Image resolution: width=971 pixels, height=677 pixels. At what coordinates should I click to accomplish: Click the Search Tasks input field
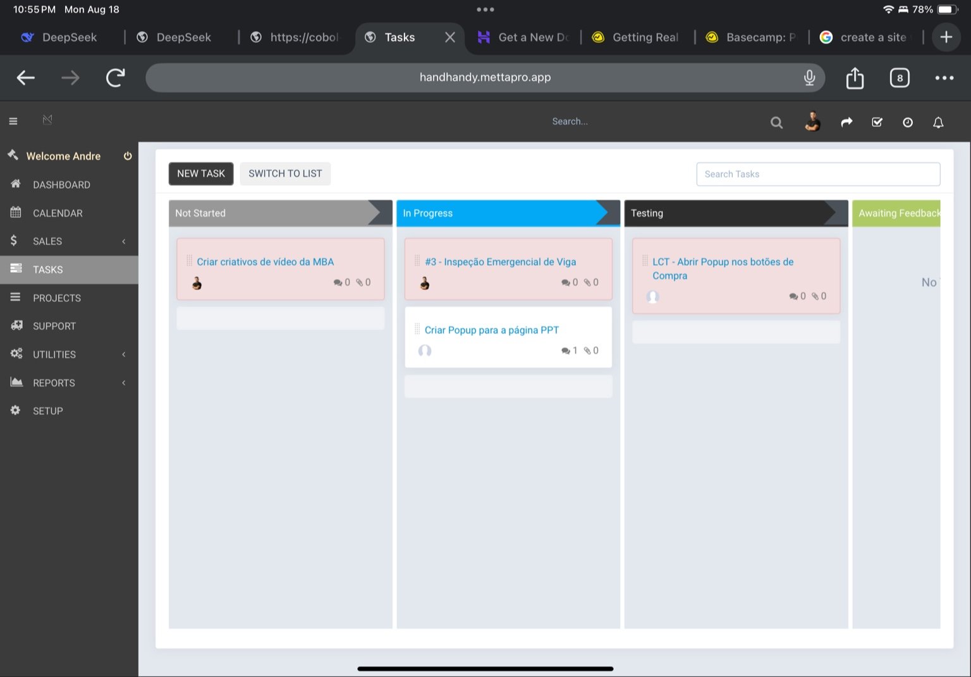tap(818, 173)
